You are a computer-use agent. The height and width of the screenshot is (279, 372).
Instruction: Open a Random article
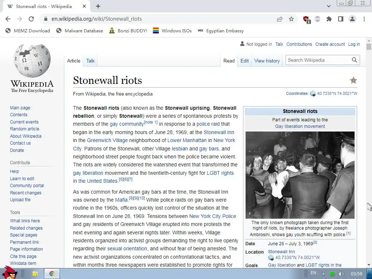point(24,129)
